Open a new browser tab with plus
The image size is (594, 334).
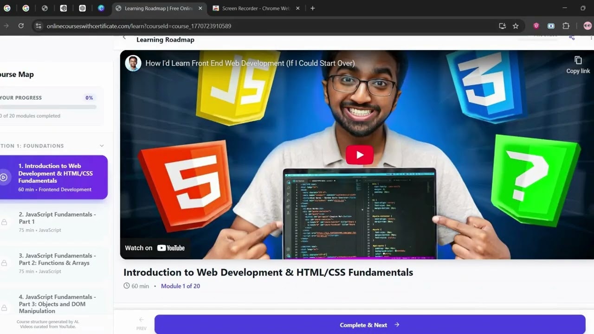[312, 8]
